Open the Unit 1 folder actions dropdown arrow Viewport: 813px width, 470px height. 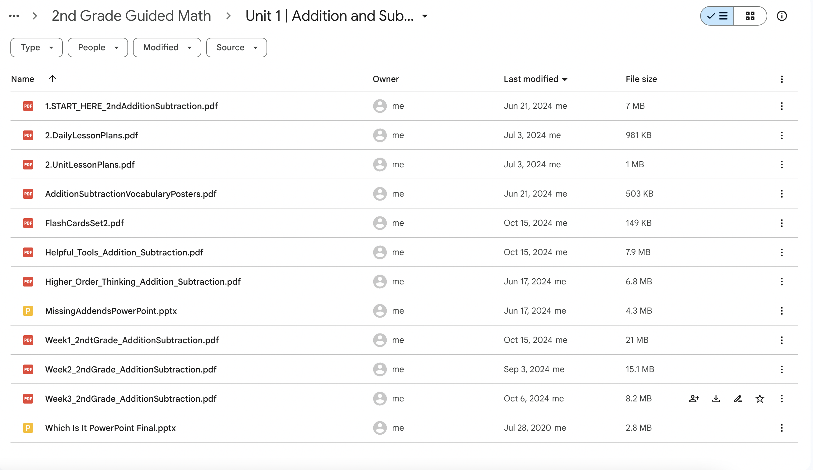[x=425, y=16]
